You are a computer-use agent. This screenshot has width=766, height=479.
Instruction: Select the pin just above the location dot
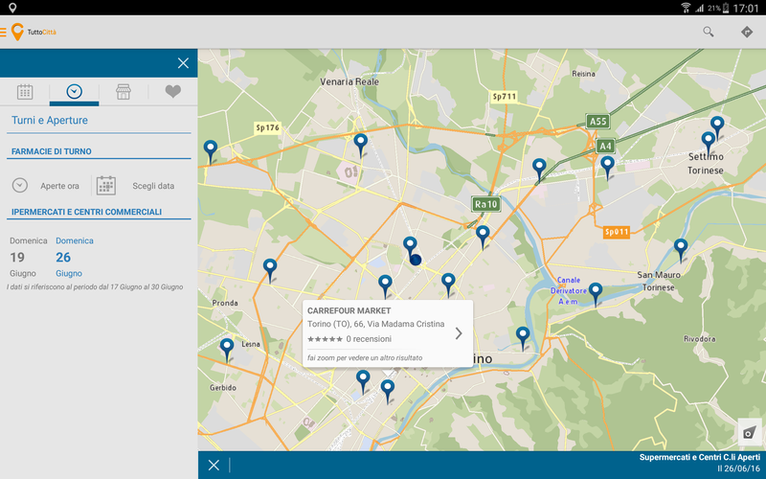[x=410, y=246]
